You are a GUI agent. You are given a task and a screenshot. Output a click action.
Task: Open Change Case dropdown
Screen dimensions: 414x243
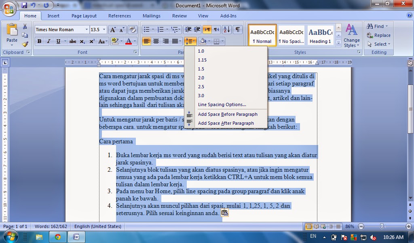pyautogui.click(x=103, y=41)
